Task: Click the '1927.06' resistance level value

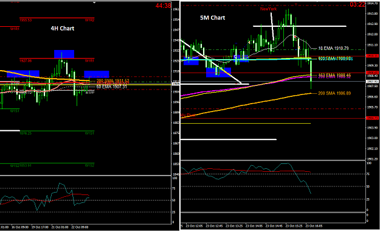Action: tap(26, 60)
